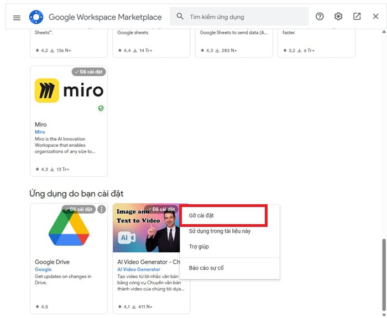387x318 pixels.
Task: Open the Miro developer link
Action: pos(40,132)
